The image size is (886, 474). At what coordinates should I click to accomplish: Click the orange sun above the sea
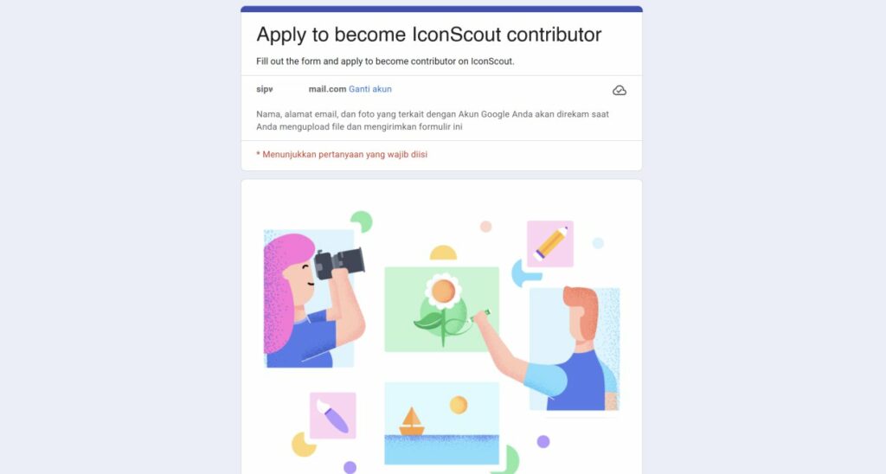coord(459,404)
